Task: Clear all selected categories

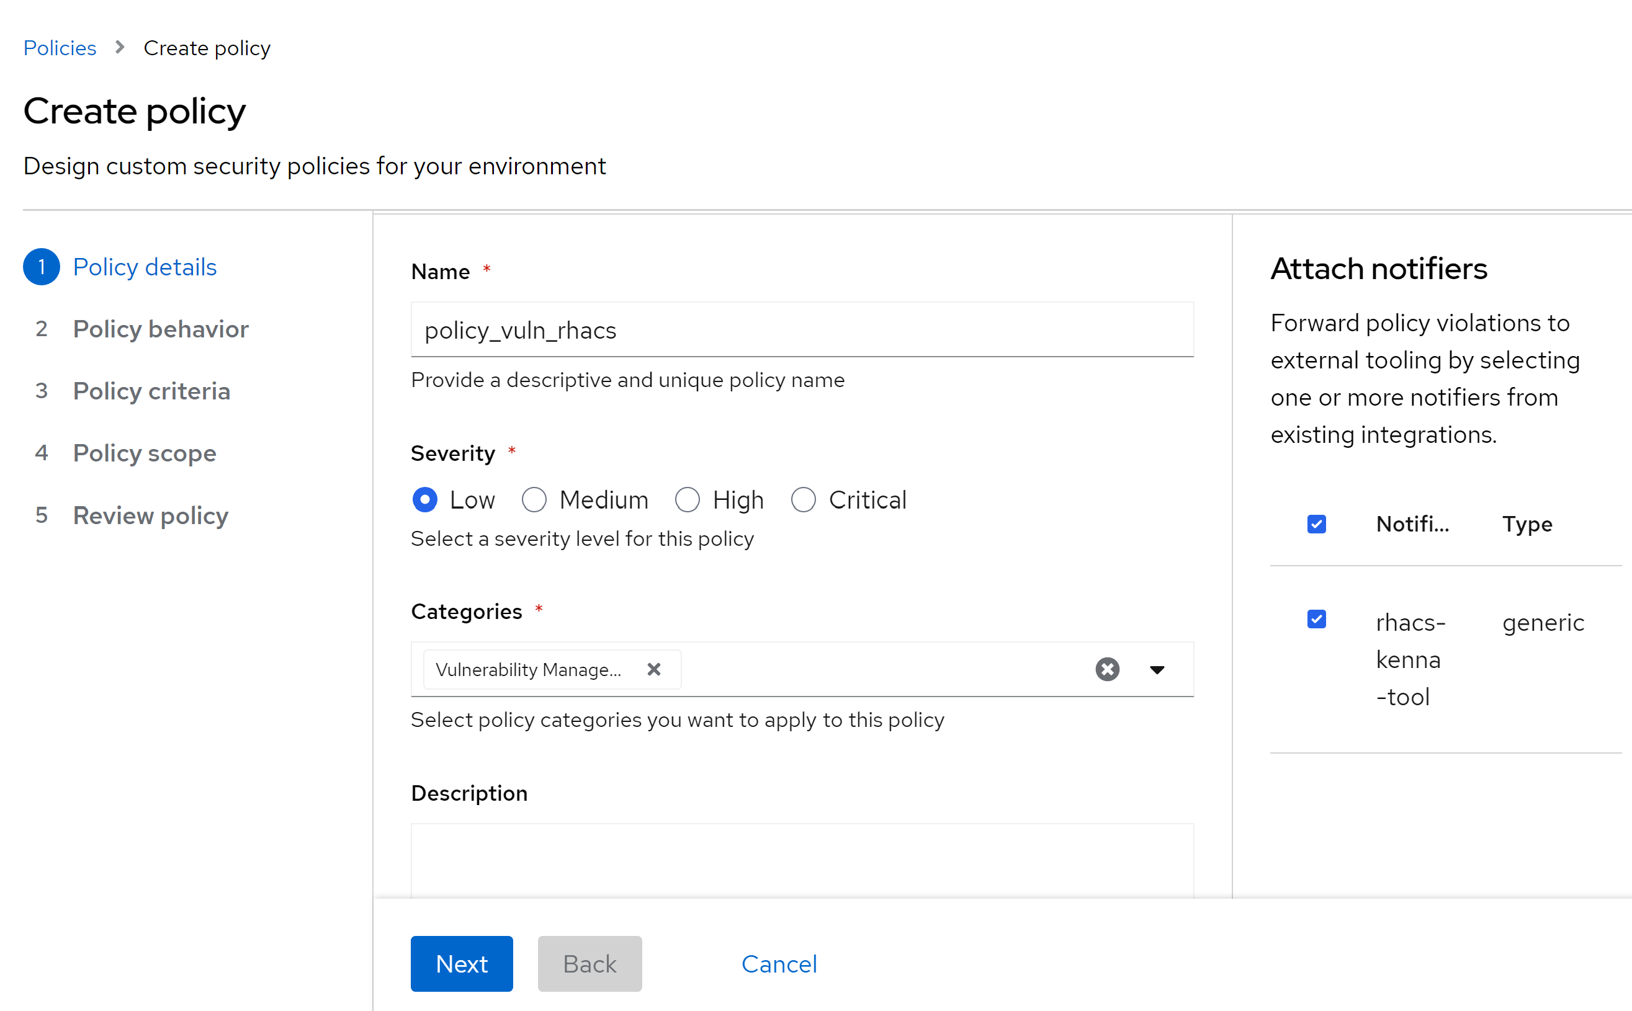Action: tap(1107, 669)
